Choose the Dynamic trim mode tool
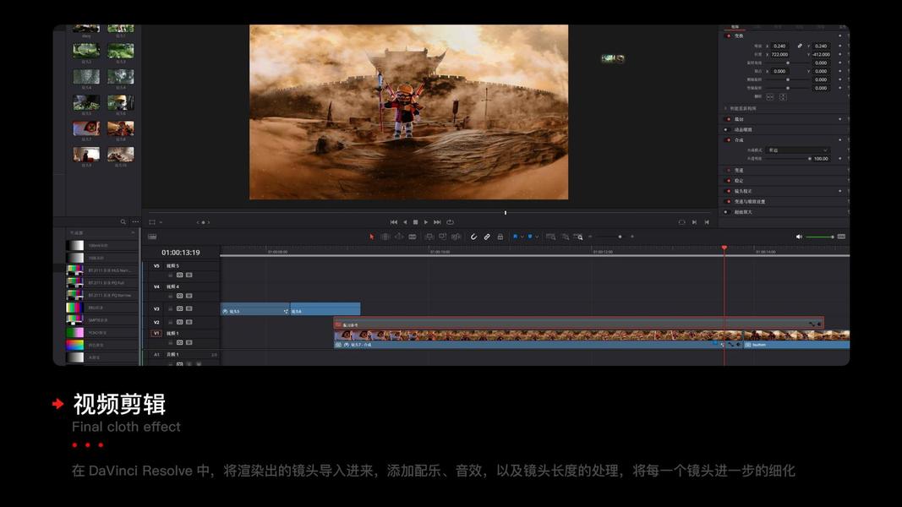 [399, 237]
